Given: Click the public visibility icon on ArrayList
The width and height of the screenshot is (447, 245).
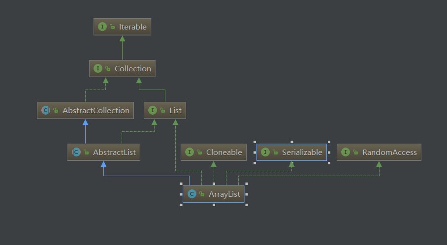Looking at the screenshot, I should click(201, 194).
